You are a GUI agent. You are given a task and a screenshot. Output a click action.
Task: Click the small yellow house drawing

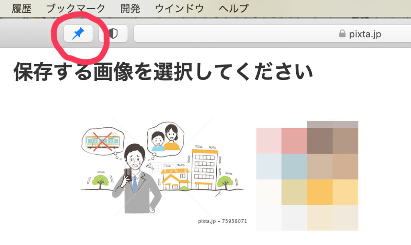point(175,179)
